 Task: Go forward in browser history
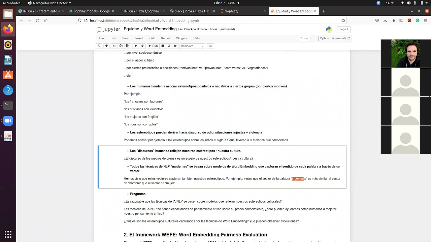click(30, 21)
